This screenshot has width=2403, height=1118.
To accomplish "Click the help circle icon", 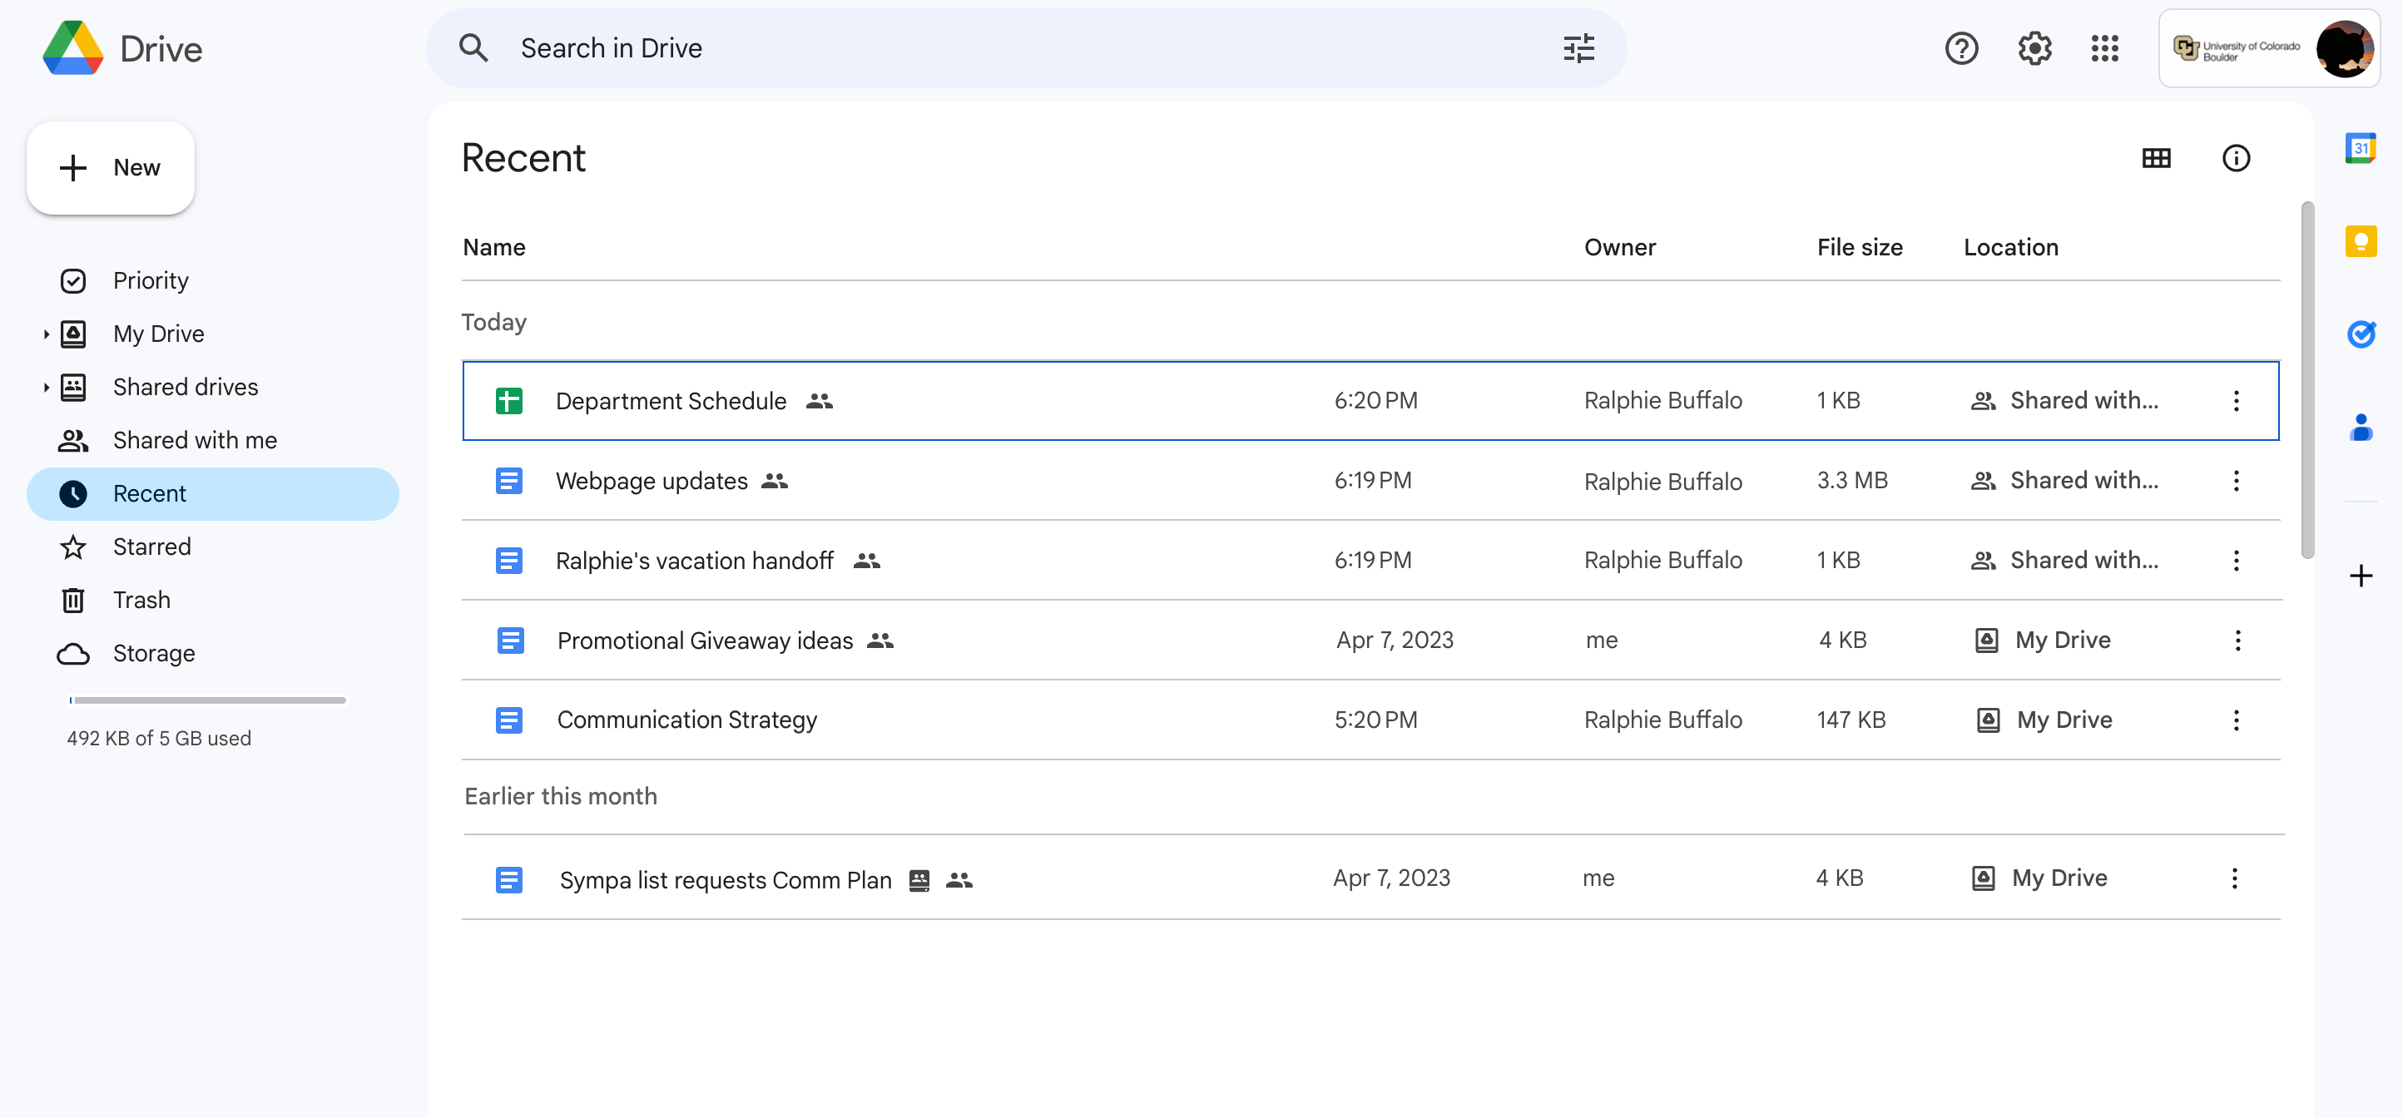I will 1962,46.
